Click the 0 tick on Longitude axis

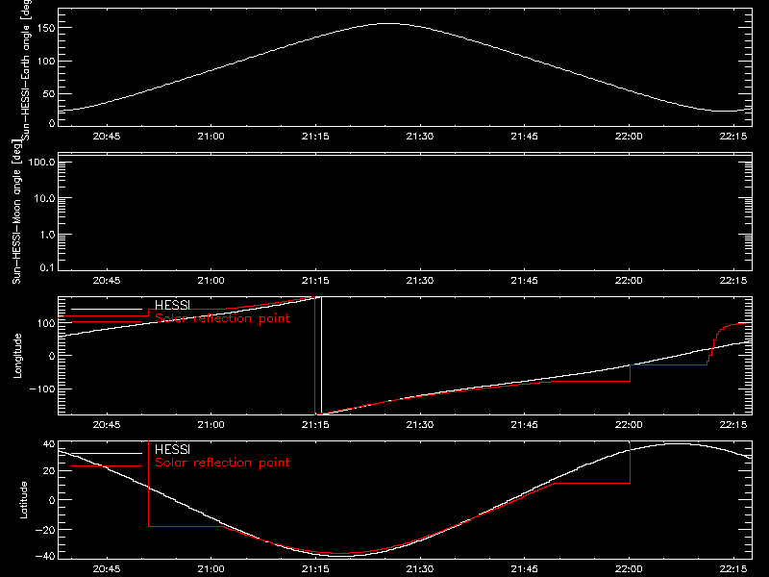point(52,356)
